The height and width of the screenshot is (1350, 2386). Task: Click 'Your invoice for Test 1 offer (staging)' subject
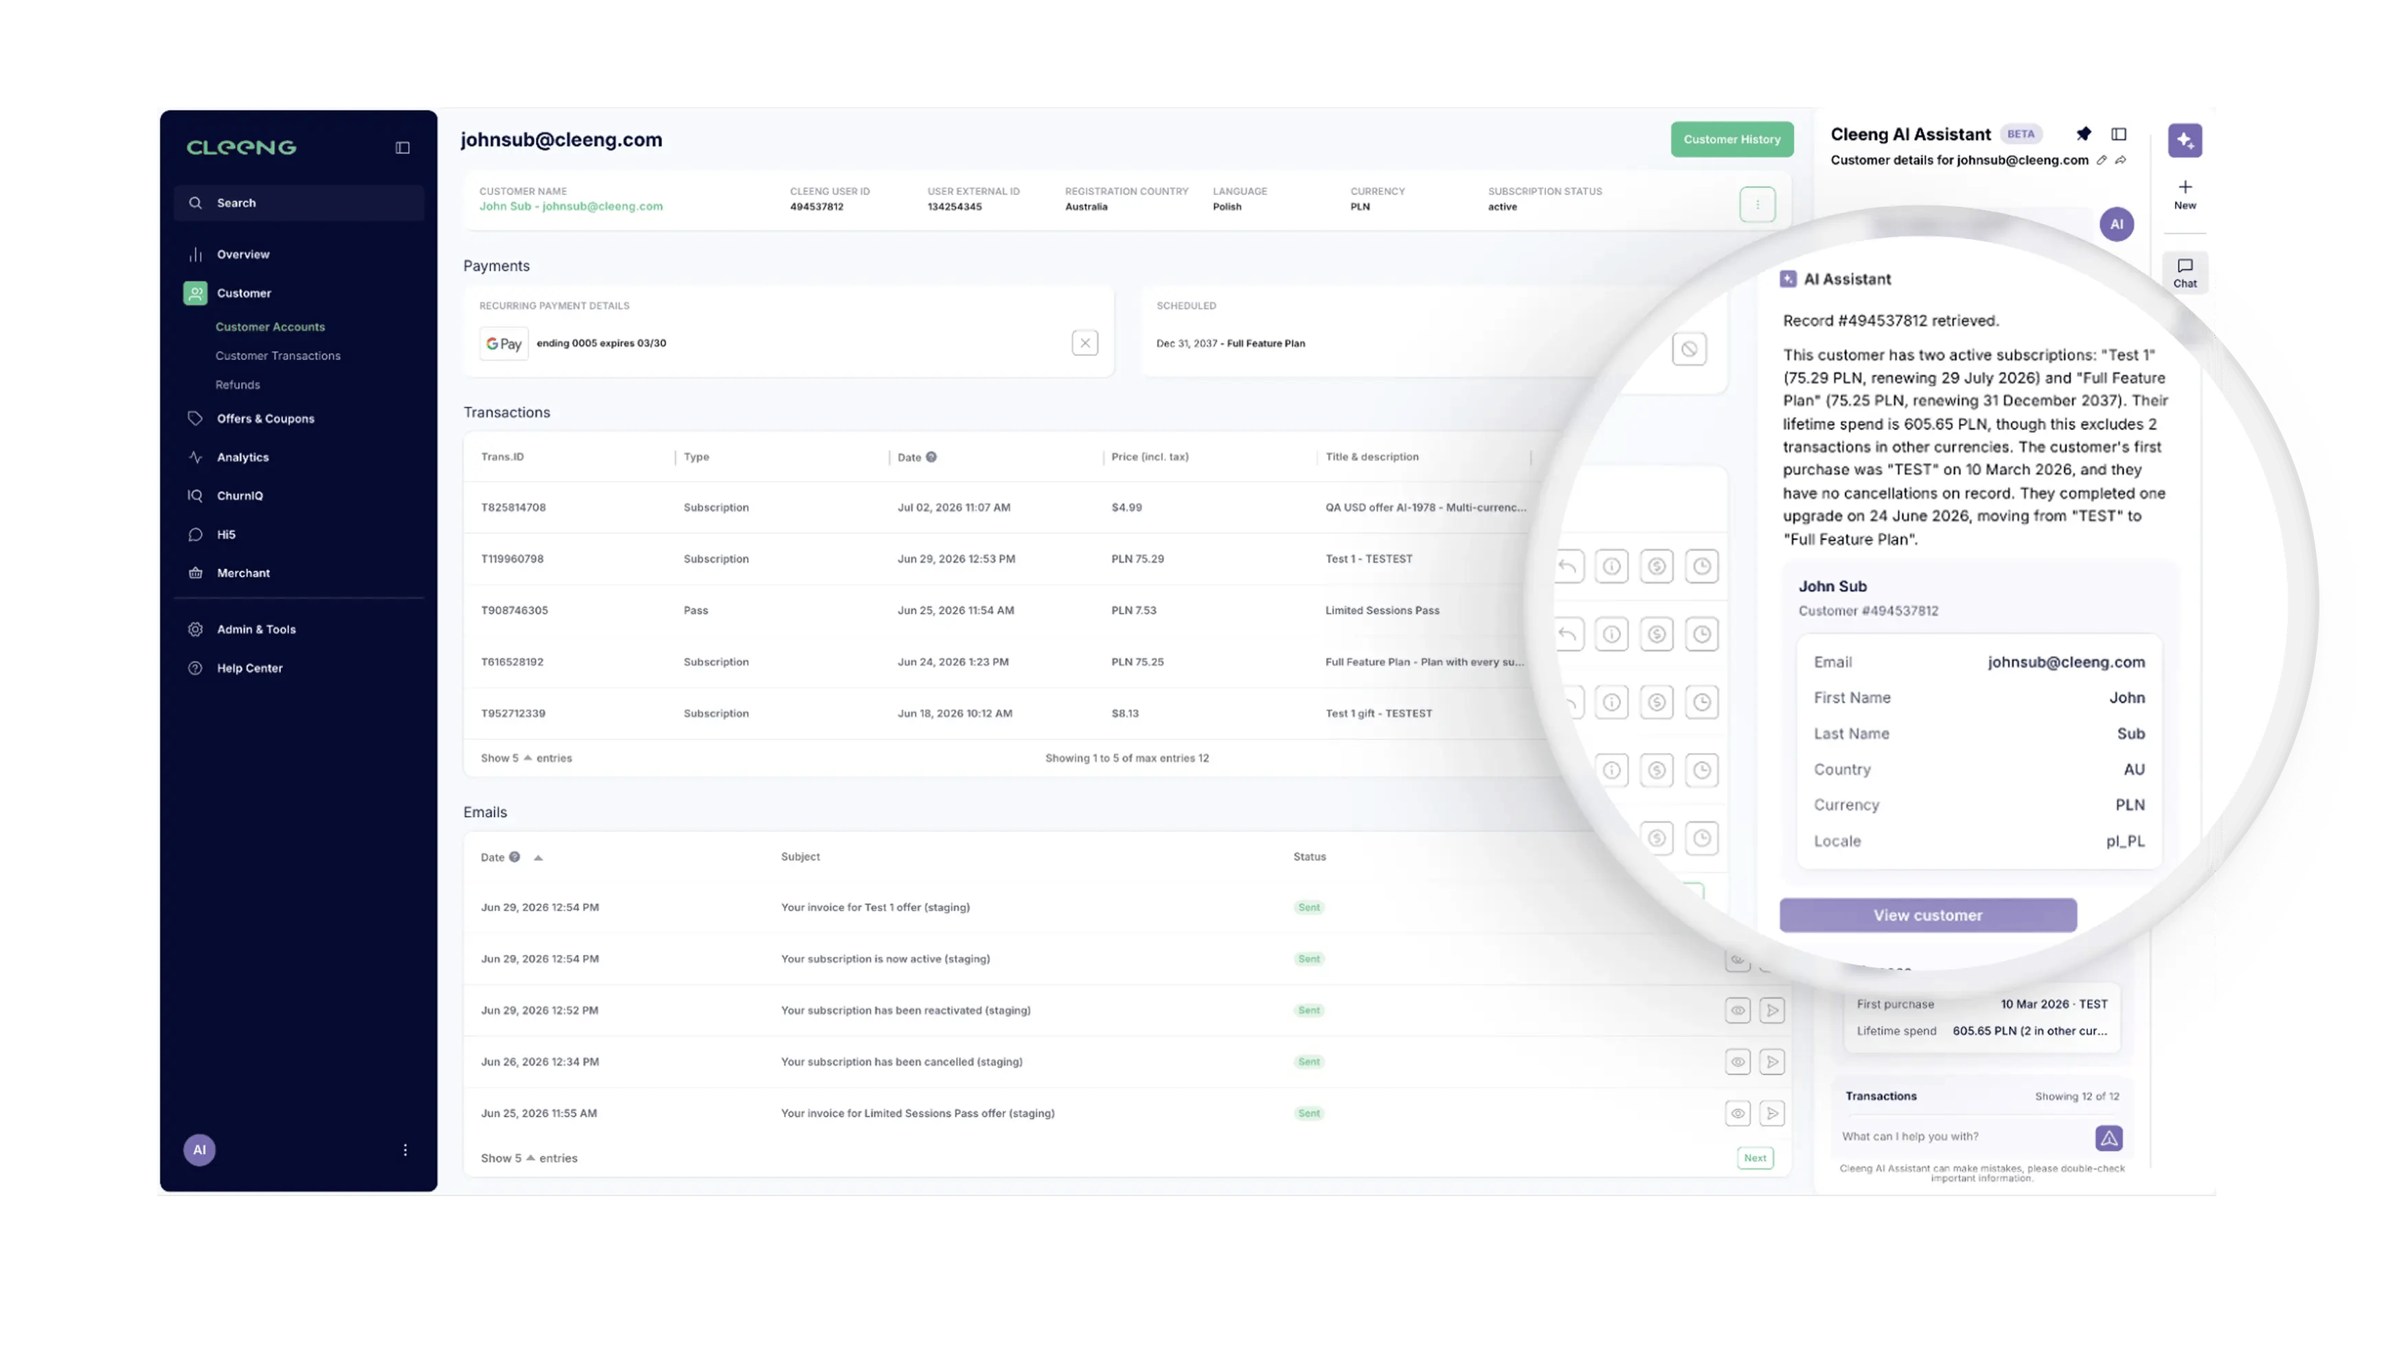click(875, 908)
